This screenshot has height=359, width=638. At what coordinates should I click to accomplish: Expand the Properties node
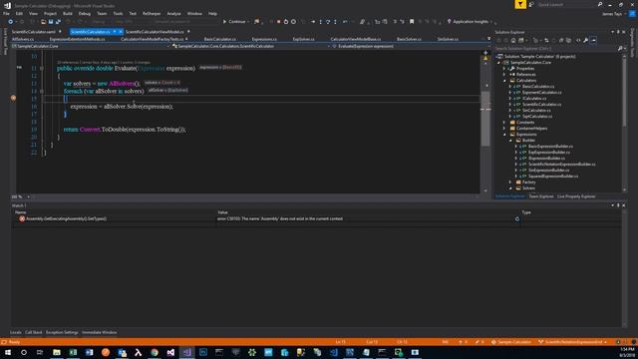(505, 69)
